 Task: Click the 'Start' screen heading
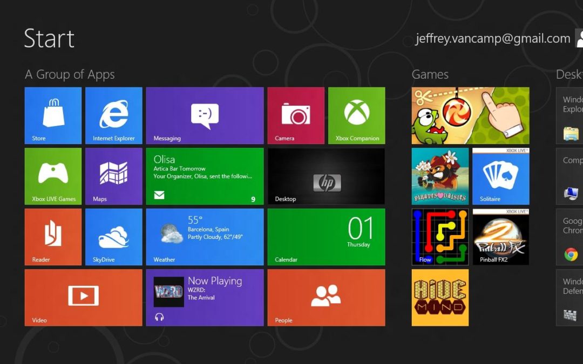pos(49,38)
